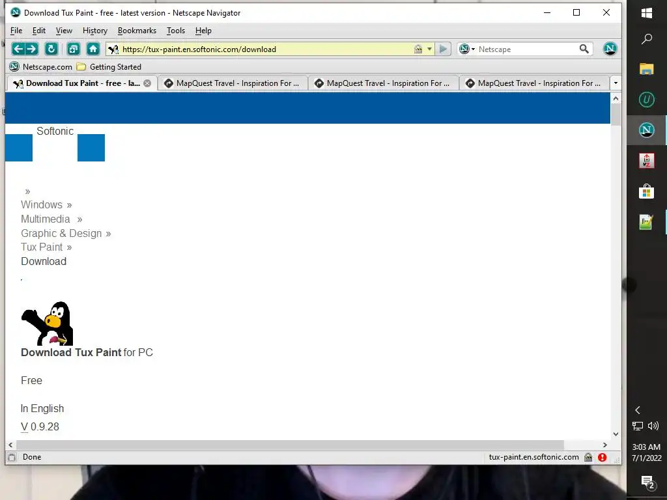Click the Softonic logo link

click(x=55, y=131)
